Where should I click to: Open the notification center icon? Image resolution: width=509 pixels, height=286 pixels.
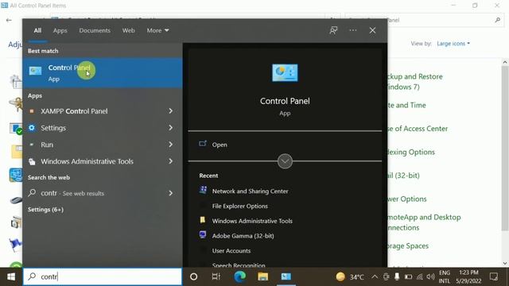coord(494,276)
